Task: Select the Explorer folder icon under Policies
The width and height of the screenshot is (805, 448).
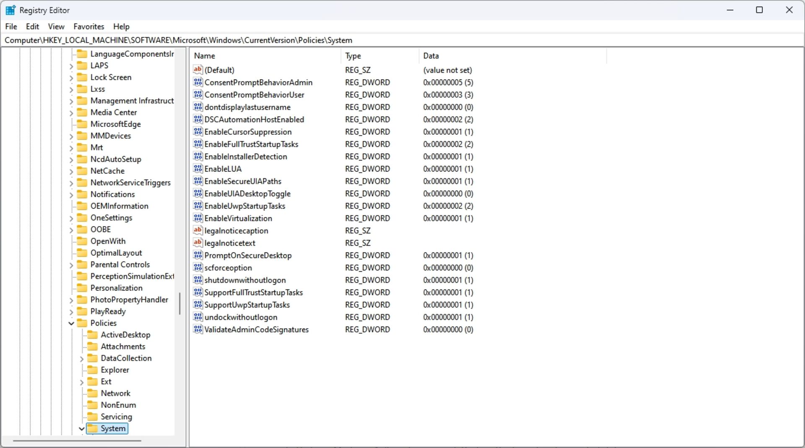Action: click(92, 370)
